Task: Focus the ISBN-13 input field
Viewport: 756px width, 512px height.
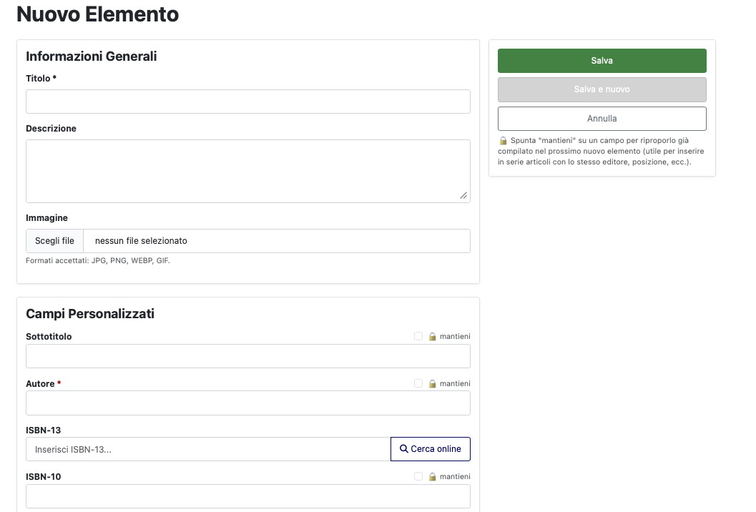Action: coord(208,449)
